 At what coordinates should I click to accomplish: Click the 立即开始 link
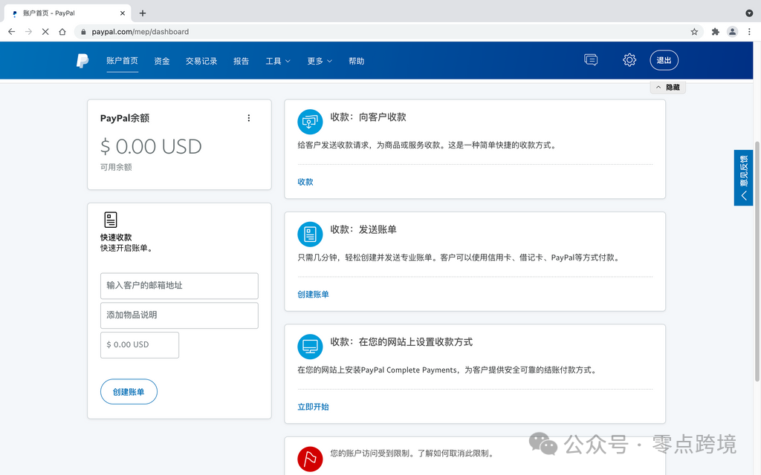pyautogui.click(x=313, y=407)
